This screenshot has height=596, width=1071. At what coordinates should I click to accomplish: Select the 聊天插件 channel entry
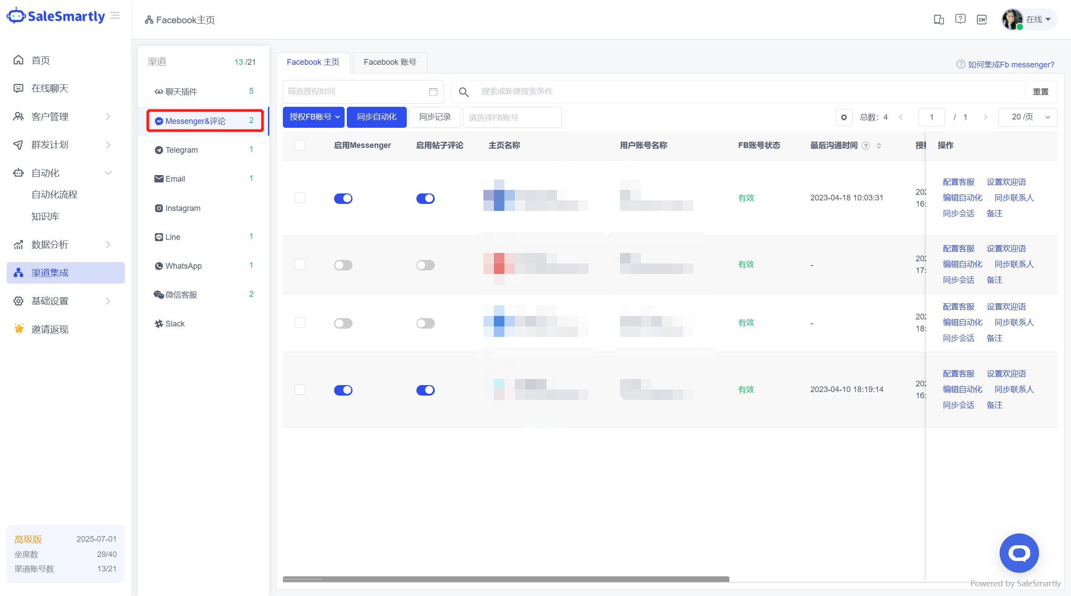tap(203, 91)
